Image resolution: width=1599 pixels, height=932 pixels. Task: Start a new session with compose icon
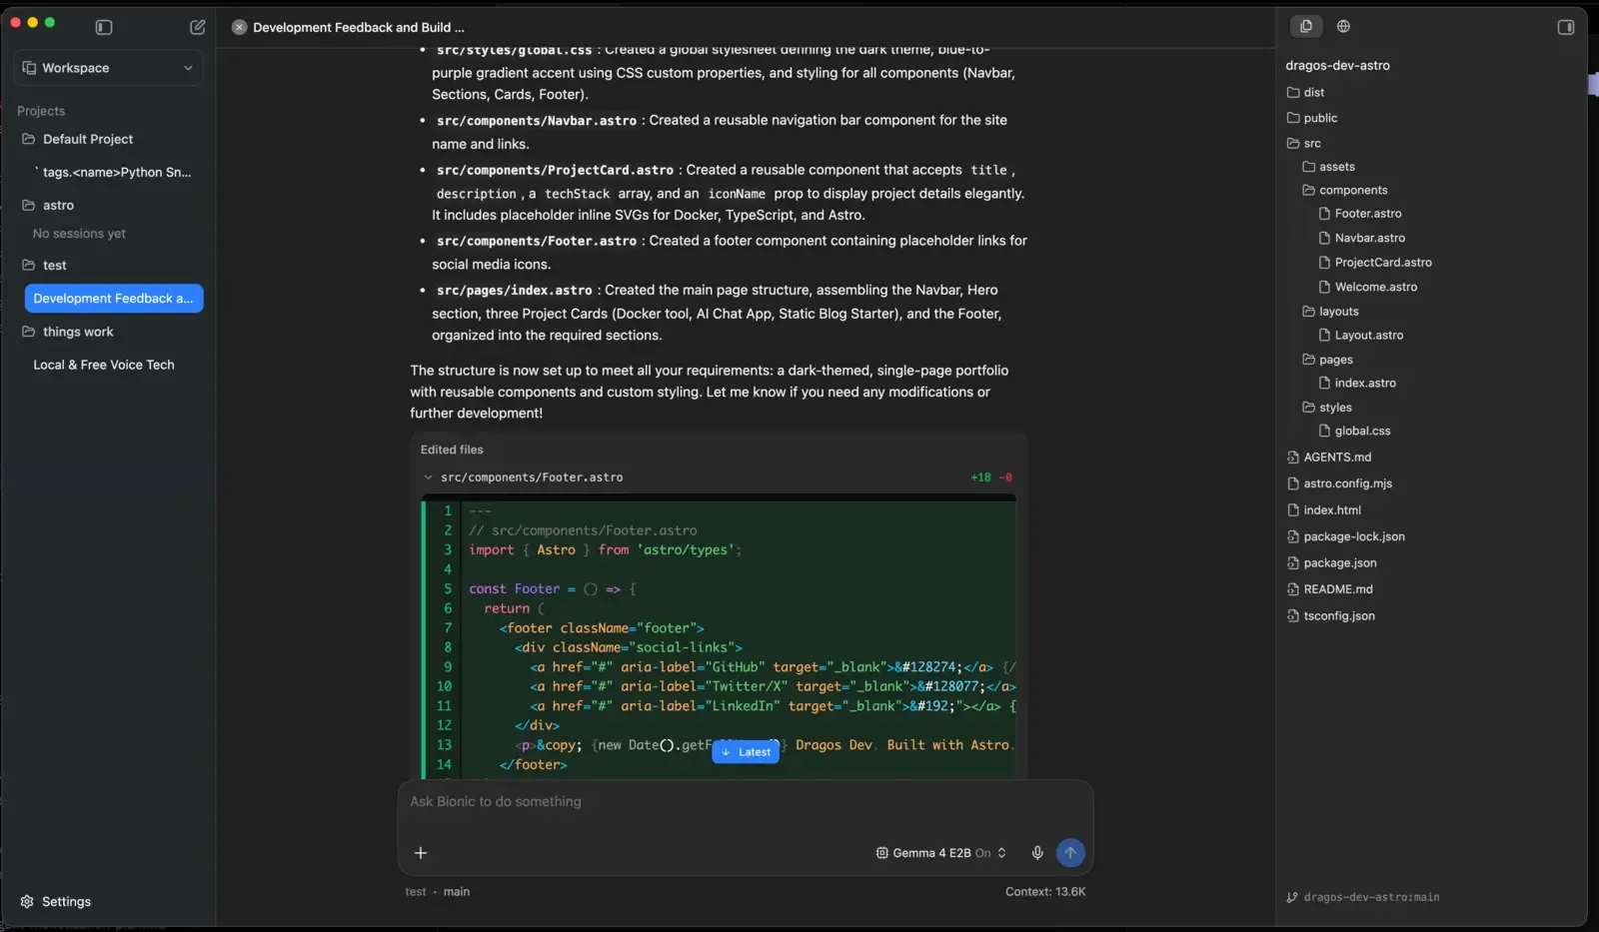[198, 27]
